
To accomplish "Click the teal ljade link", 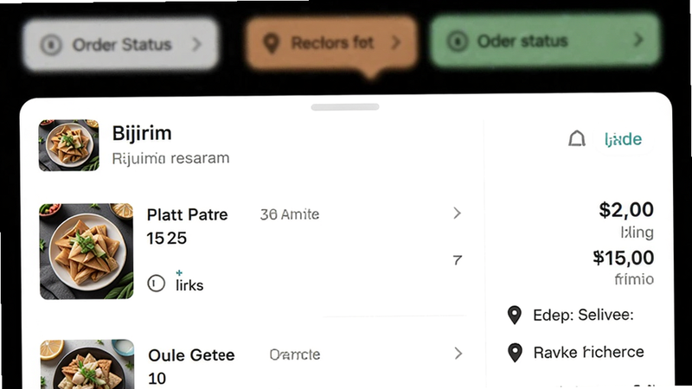I will point(623,139).
